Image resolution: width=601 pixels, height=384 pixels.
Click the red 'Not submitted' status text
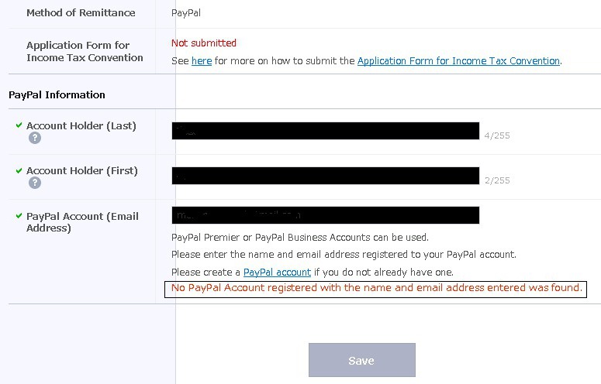pos(203,43)
